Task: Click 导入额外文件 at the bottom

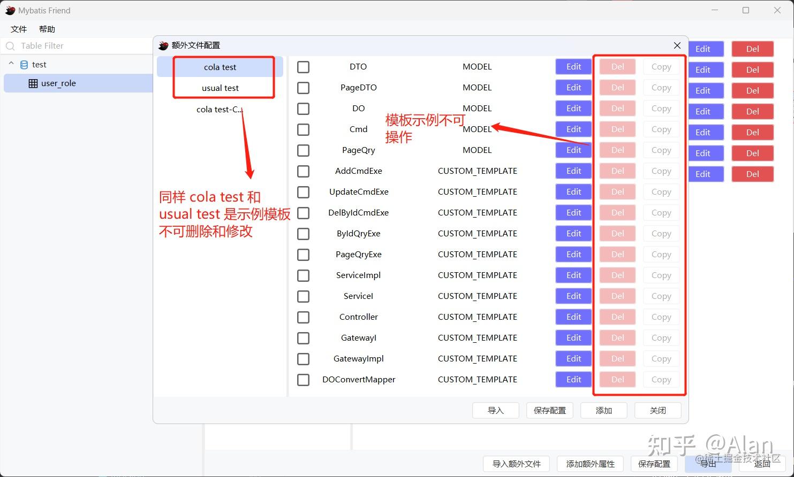Action: (517, 464)
